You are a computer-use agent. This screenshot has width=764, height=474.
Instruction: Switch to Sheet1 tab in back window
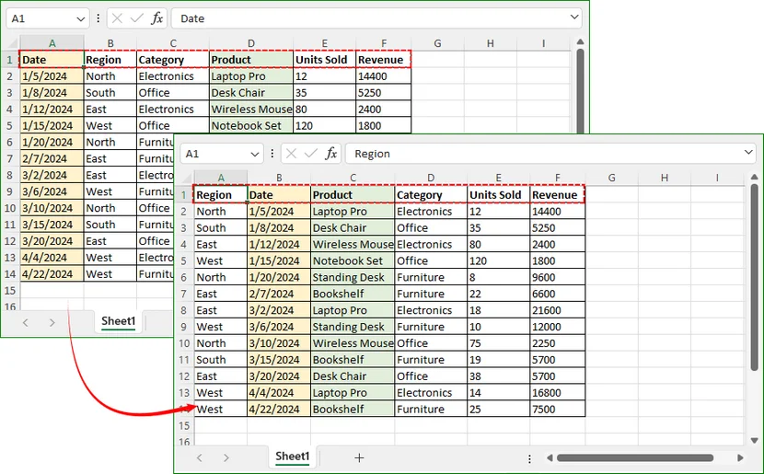pyautogui.click(x=119, y=321)
